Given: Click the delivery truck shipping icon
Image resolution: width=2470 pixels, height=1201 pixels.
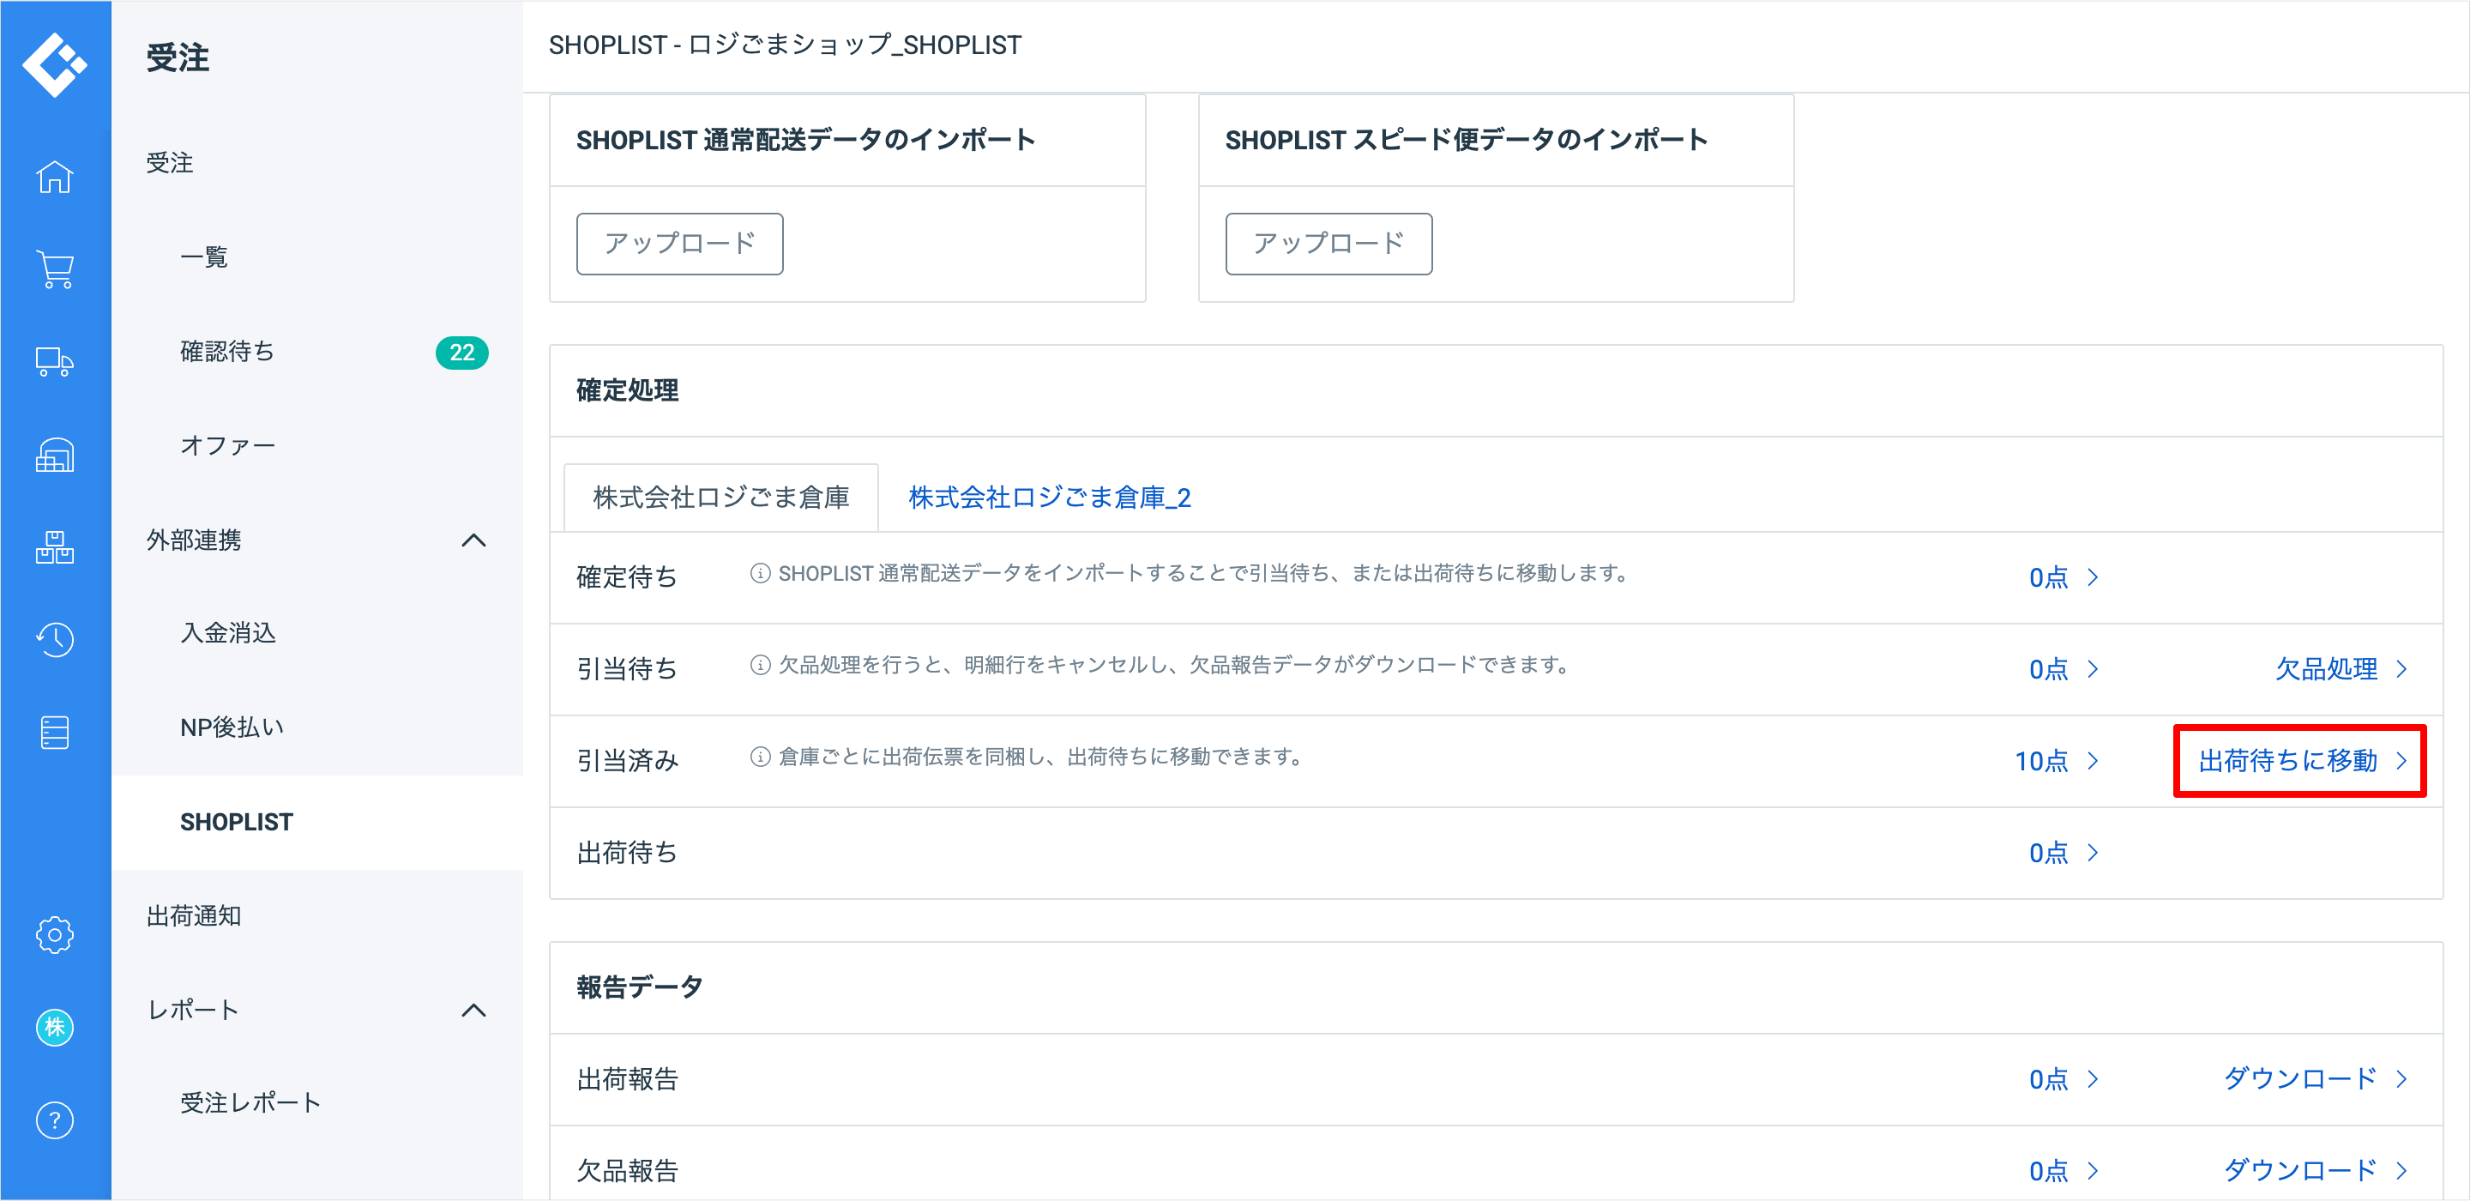Looking at the screenshot, I should [55, 363].
